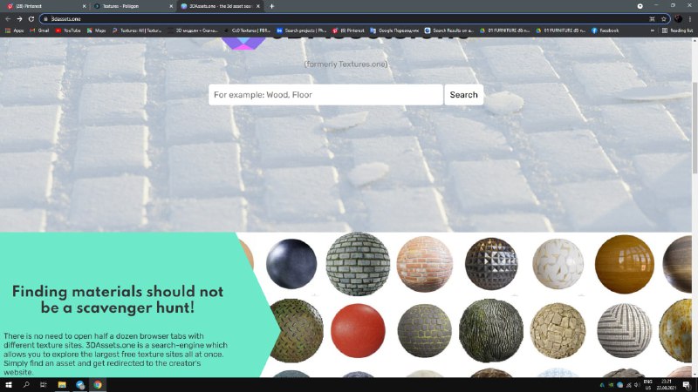The width and height of the screenshot is (698, 392).
Task: Open the dark blue metal sphere material
Action: [x=291, y=264]
